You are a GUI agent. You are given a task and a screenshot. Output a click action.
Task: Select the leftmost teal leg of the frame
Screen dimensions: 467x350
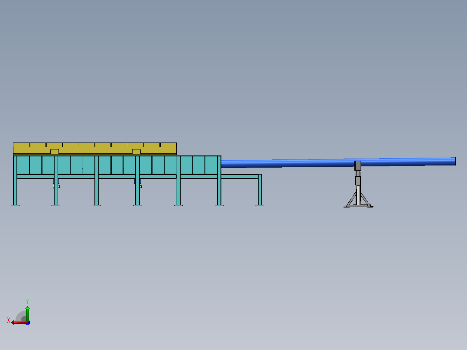tap(15, 181)
